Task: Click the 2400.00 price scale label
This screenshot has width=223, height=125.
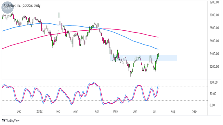Action: pos(214,54)
